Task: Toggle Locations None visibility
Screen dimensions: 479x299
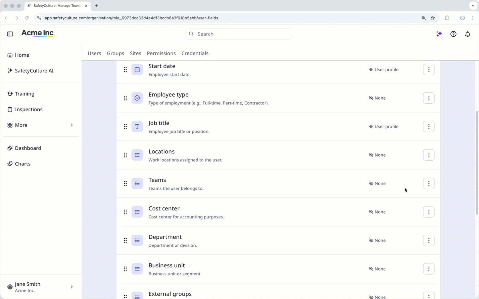Action: (x=377, y=155)
